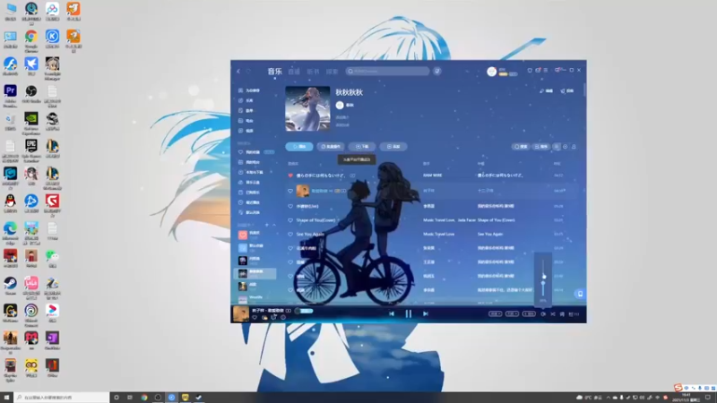717x403 pixels.
Task: Open the 音乐 tab
Action: point(275,72)
